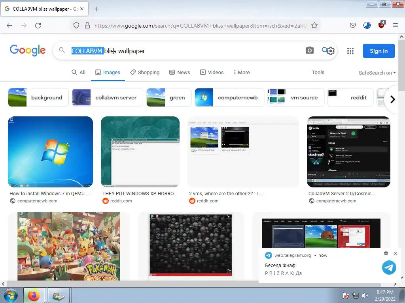The image size is (405, 303).
Task: Open the uBlock Origin extension icon
Action: 382,25
